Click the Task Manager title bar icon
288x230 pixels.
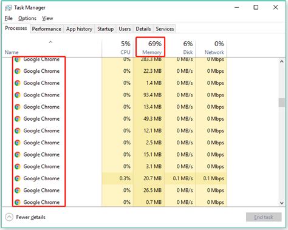(9, 8)
